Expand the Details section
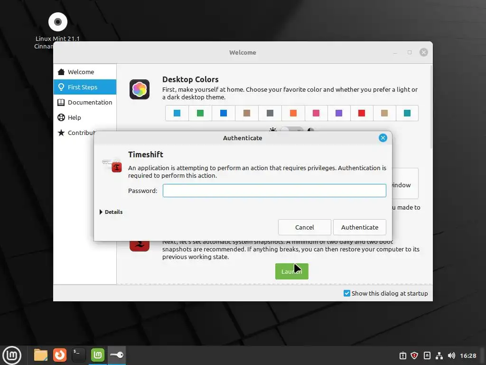Viewport: 486px width, 365px height. 111,212
